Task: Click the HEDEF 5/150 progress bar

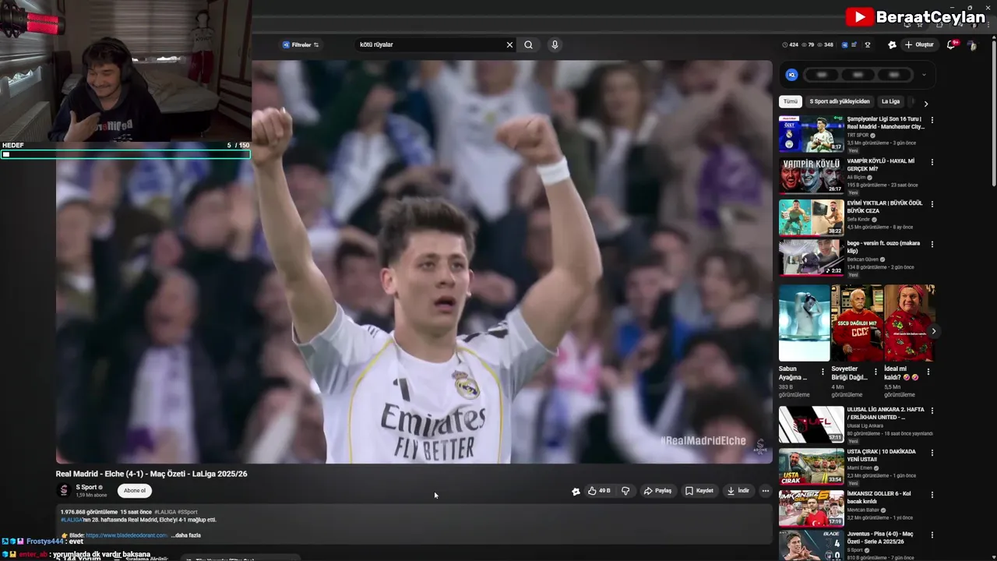Action: tap(125, 154)
